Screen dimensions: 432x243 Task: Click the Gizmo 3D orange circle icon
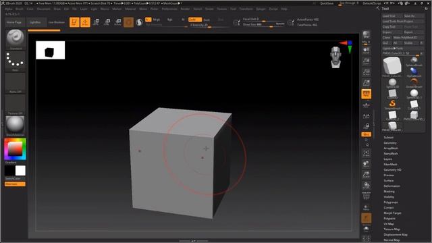click(128, 22)
